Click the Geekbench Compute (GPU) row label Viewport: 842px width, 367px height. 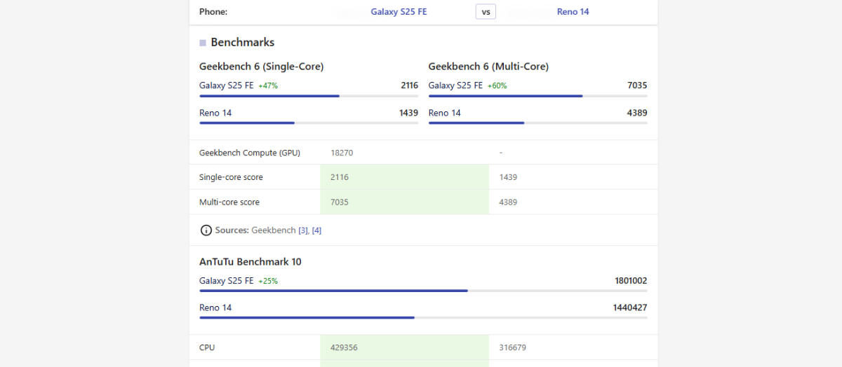click(x=250, y=153)
